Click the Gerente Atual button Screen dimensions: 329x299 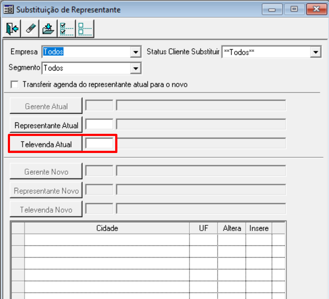pos(46,106)
